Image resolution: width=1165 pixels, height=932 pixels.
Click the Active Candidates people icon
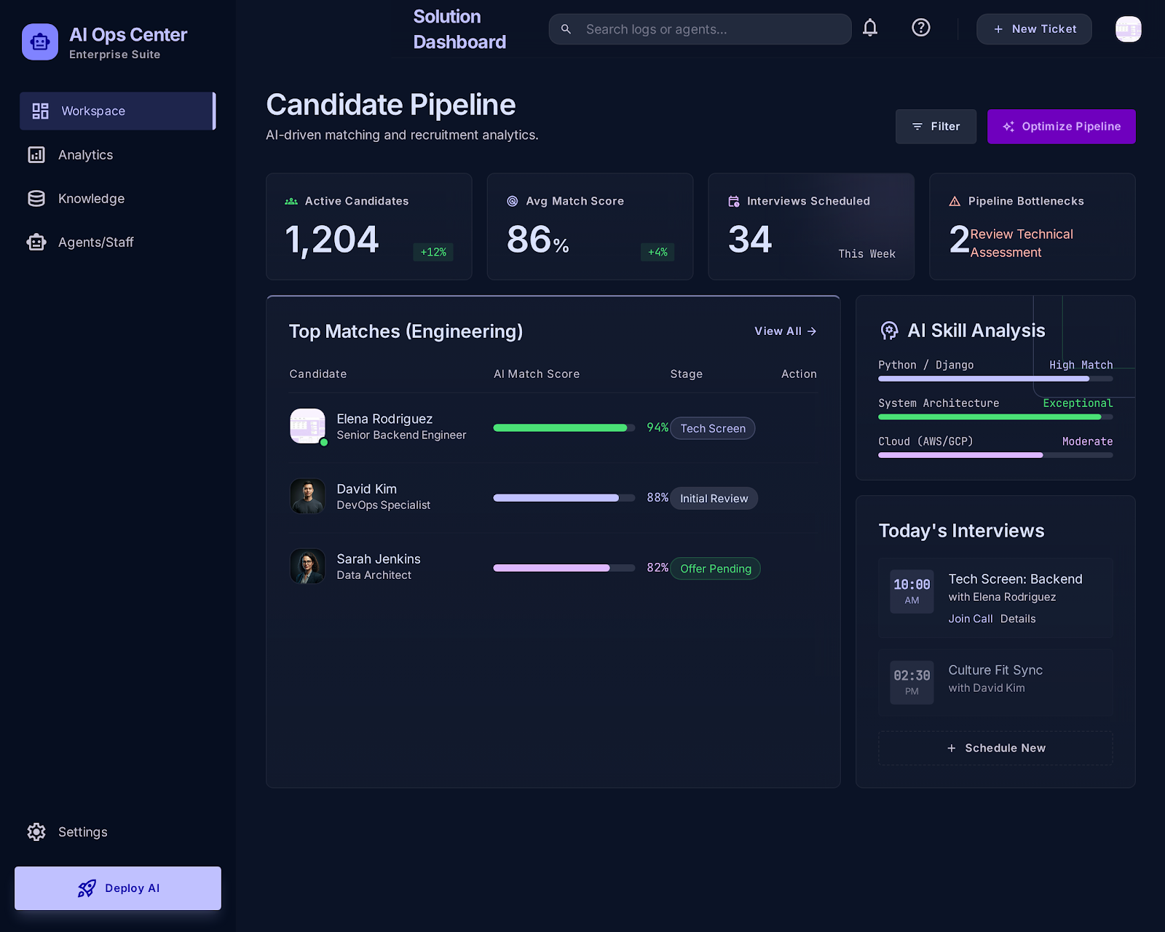(291, 201)
